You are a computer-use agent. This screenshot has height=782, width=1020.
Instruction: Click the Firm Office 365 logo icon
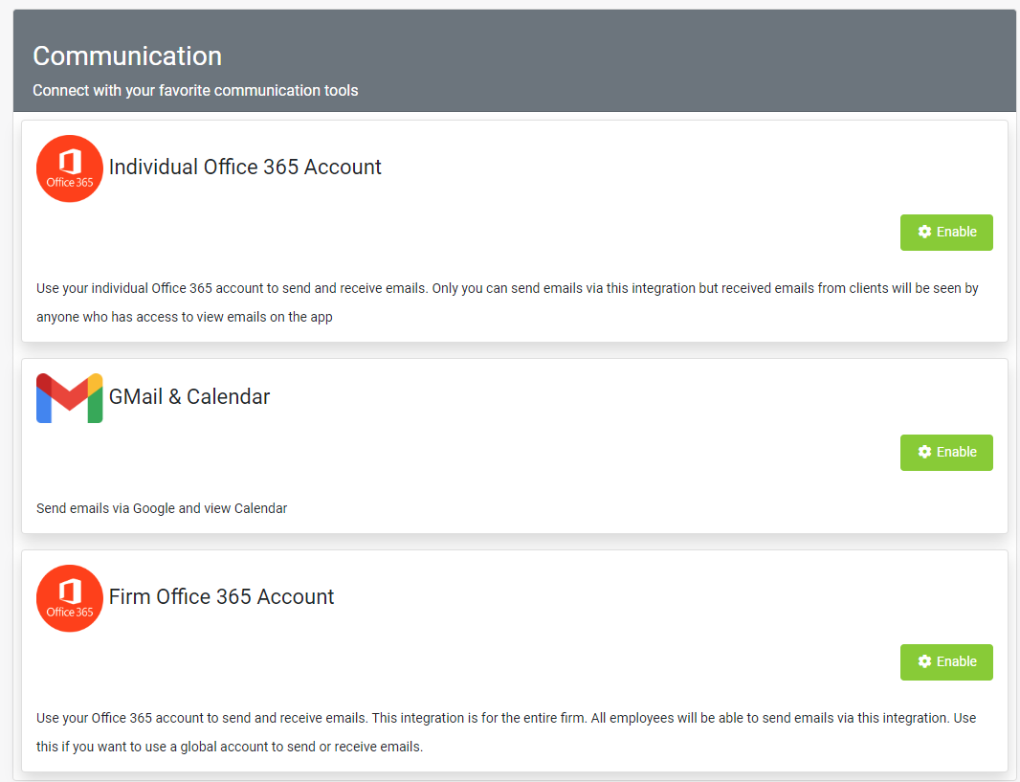click(70, 598)
